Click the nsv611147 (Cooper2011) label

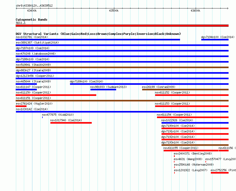click(33, 87)
